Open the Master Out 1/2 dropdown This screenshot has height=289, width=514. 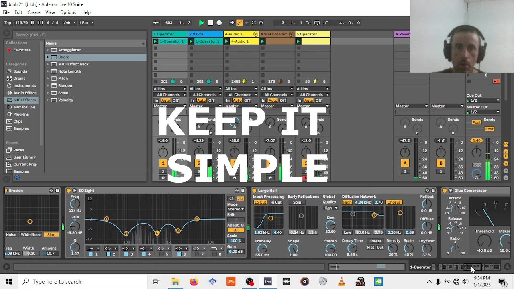pyautogui.click(x=483, y=112)
